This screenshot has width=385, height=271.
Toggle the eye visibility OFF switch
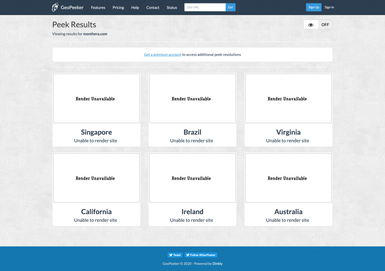point(318,25)
